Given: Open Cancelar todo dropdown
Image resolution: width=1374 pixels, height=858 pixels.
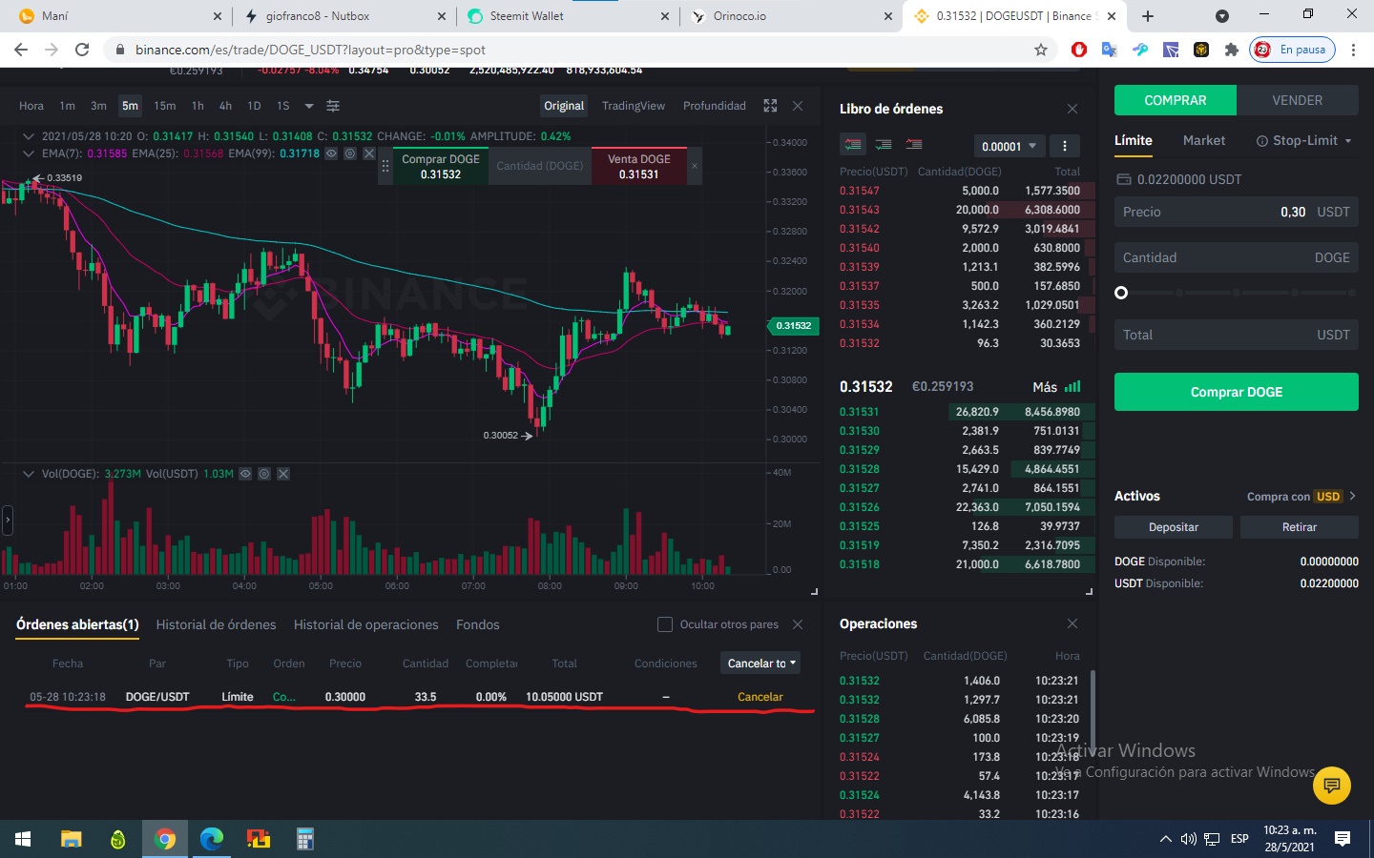Looking at the screenshot, I should coord(760,664).
